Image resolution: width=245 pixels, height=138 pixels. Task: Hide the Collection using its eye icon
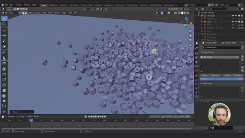[236, 16]
